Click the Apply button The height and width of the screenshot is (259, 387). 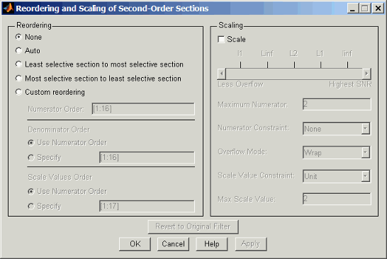point(251,244)
